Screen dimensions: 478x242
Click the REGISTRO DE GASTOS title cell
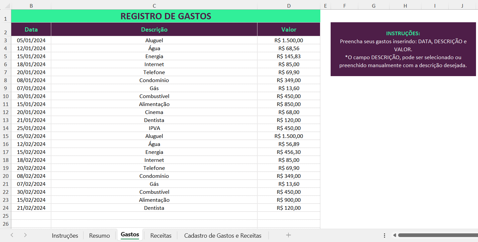(x=166, y=16)
